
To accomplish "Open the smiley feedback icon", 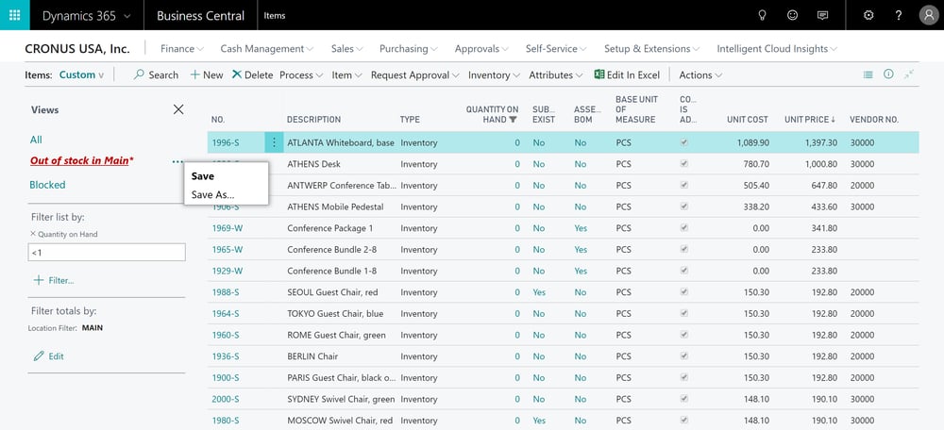I will (792, 16).
